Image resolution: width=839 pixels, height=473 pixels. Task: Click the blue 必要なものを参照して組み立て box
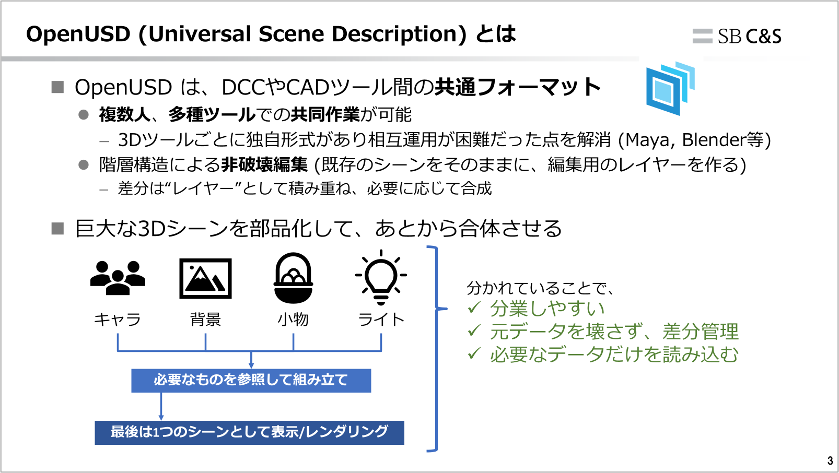251,380
